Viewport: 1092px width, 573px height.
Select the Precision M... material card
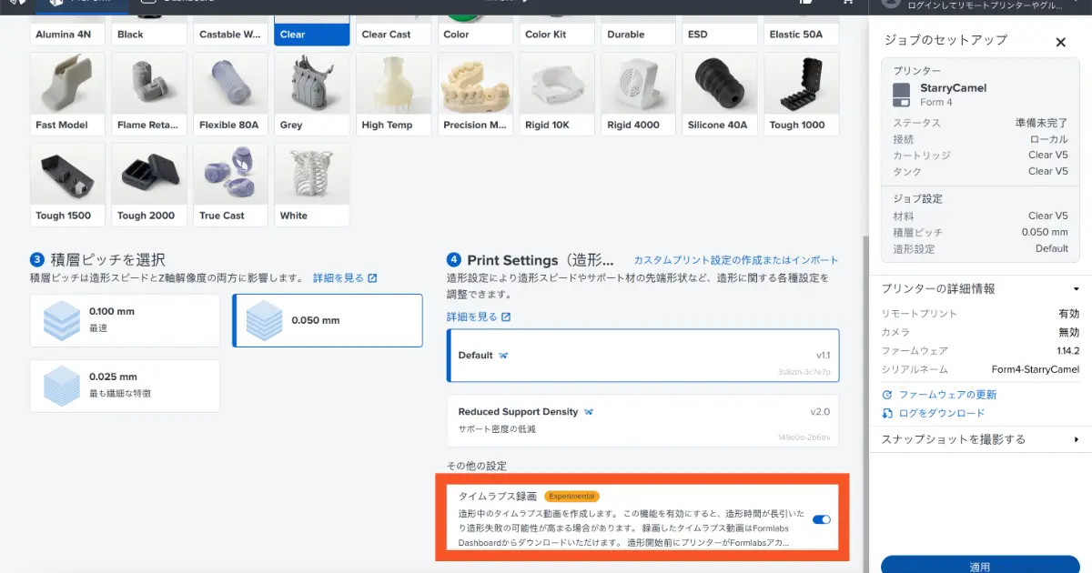475,94
